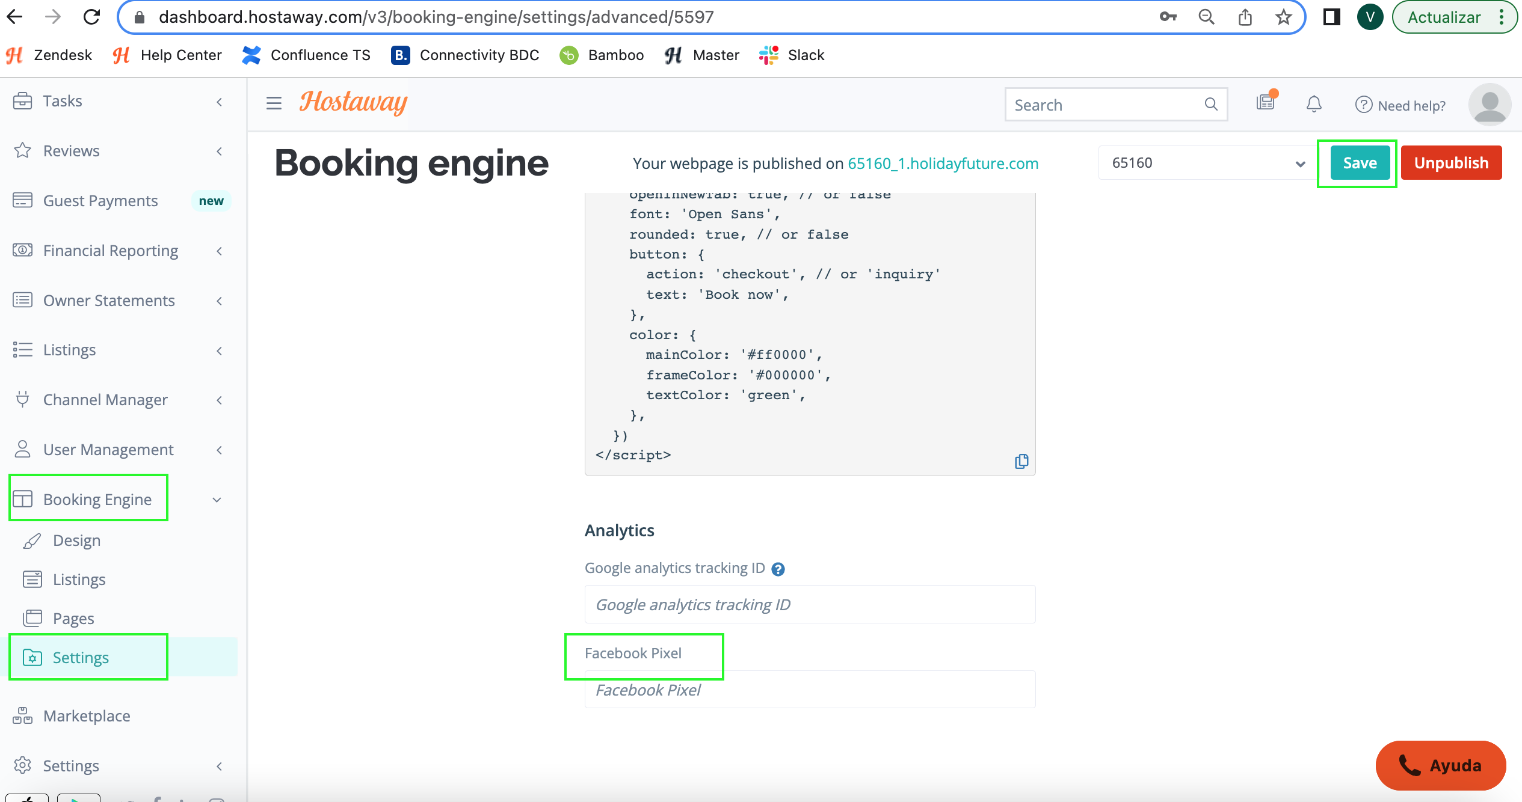
Task: Open the notifications bell
Action: [1314, 105]
